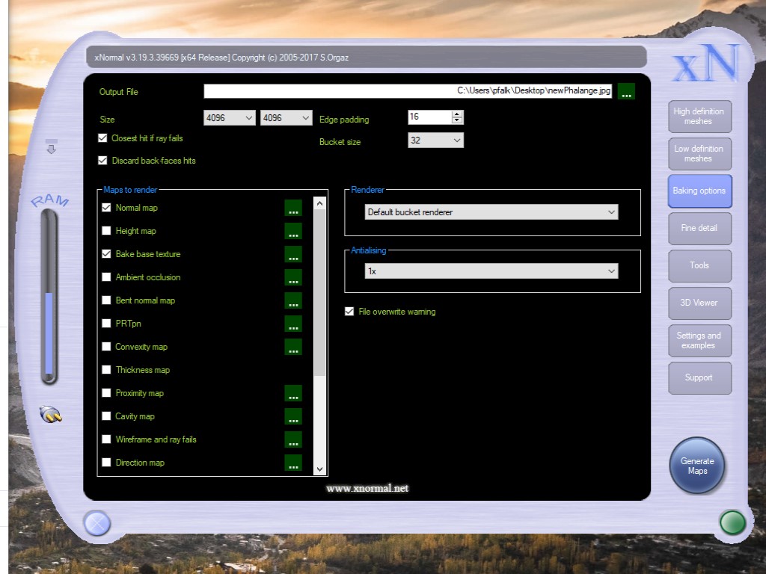This screenshot has width=766, height=574.
Task: Open Ambient occlusion options via its green button
Action: coord(293,277)
